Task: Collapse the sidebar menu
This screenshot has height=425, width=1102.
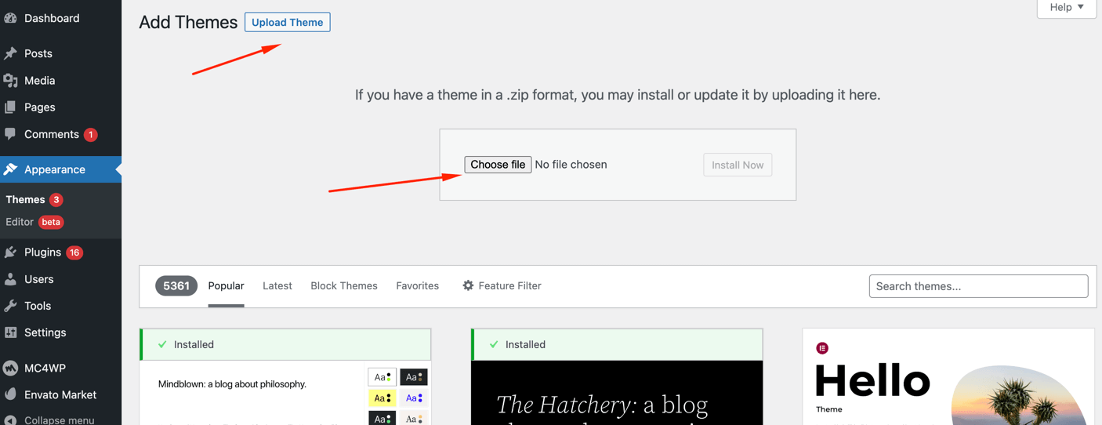Action: (x=59, y=420)
